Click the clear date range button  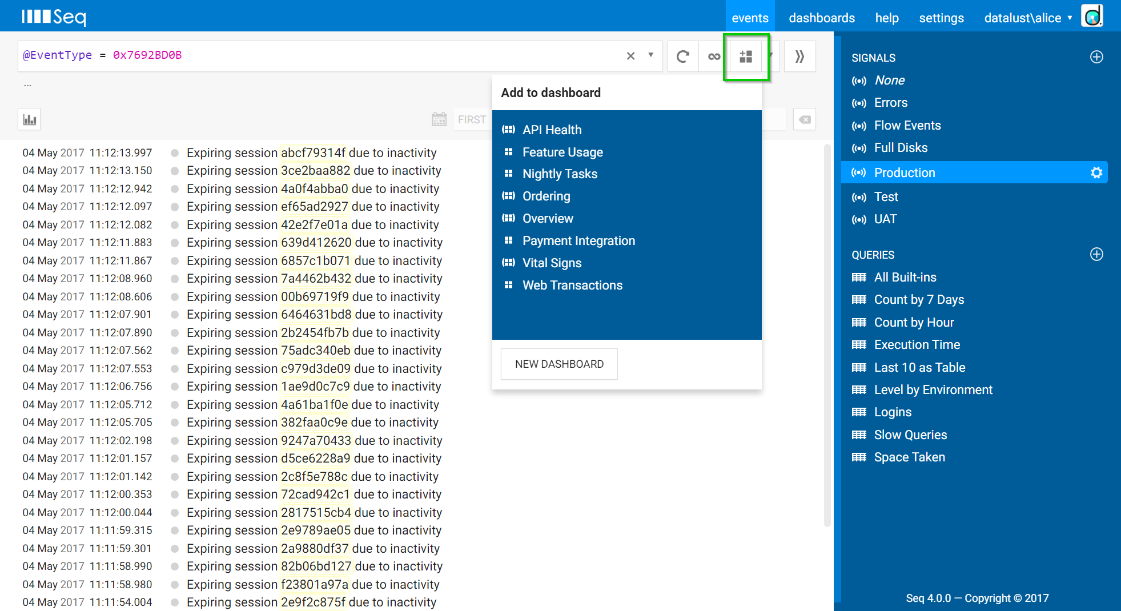tap(805, 119)
